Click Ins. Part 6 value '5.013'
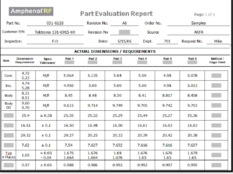 (x=192, y=85)
